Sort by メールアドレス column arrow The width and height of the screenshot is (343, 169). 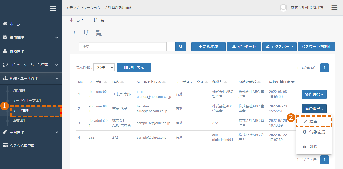pos(164,82)
